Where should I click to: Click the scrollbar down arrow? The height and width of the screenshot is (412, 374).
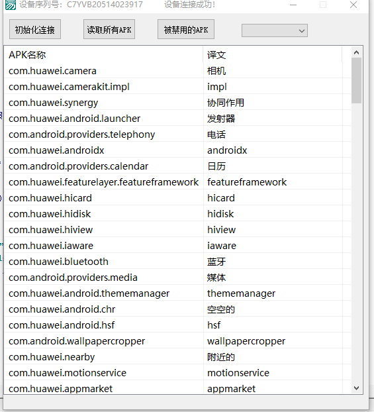click(356, 388)
